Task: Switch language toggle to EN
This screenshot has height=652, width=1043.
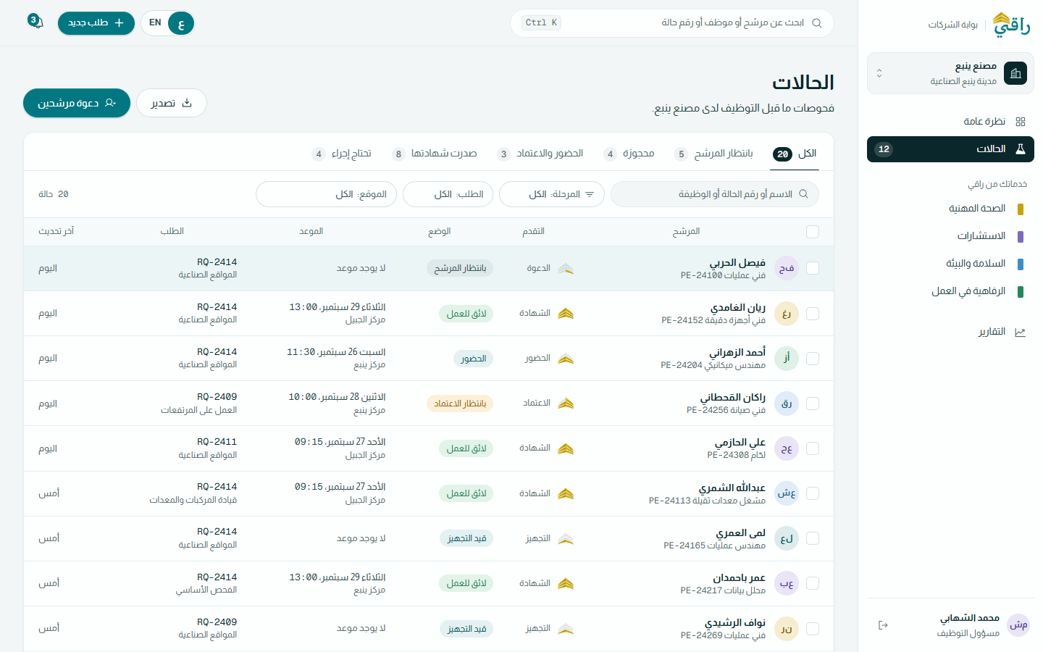Action: (x=155, y=23)
